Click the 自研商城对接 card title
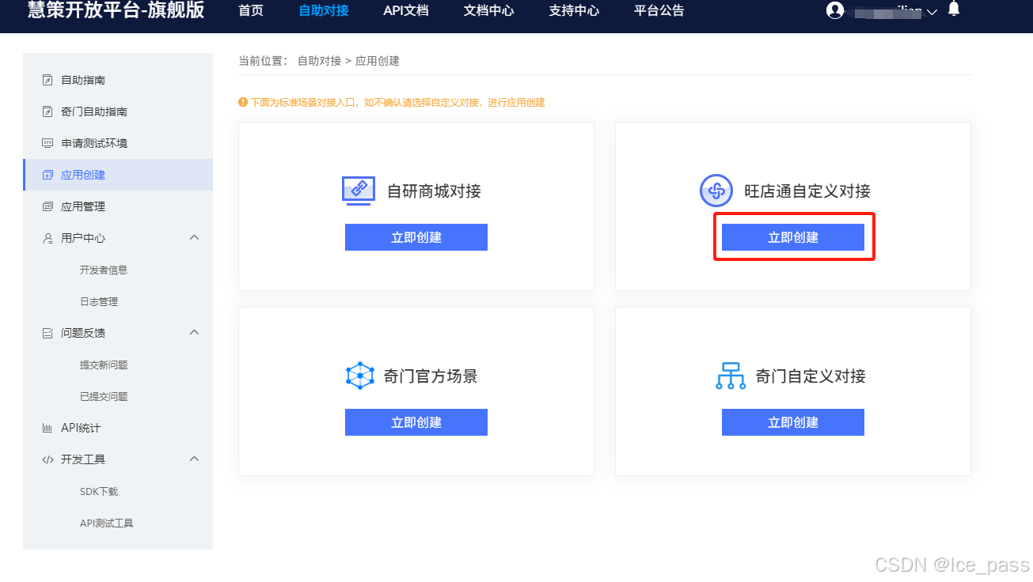This screenshot has width=1033, height=582. [x=434, y=191]
